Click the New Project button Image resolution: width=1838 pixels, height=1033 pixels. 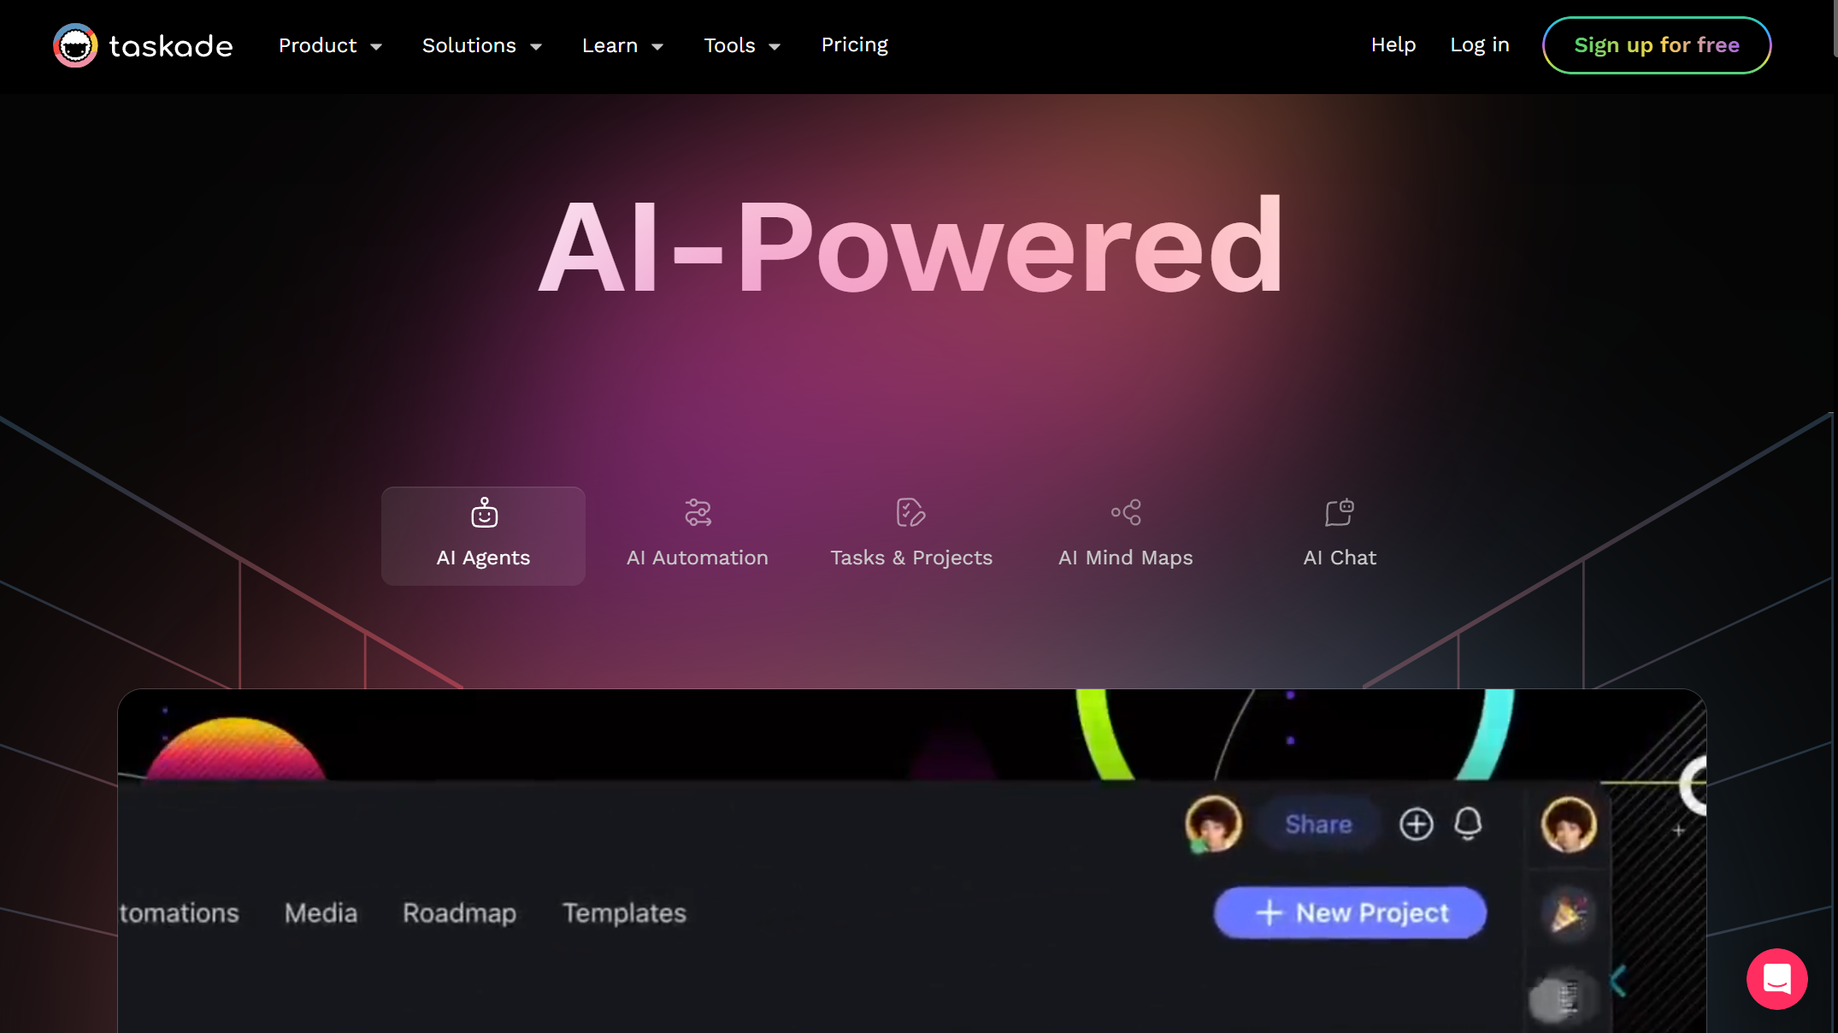(x=1347, y=912)
